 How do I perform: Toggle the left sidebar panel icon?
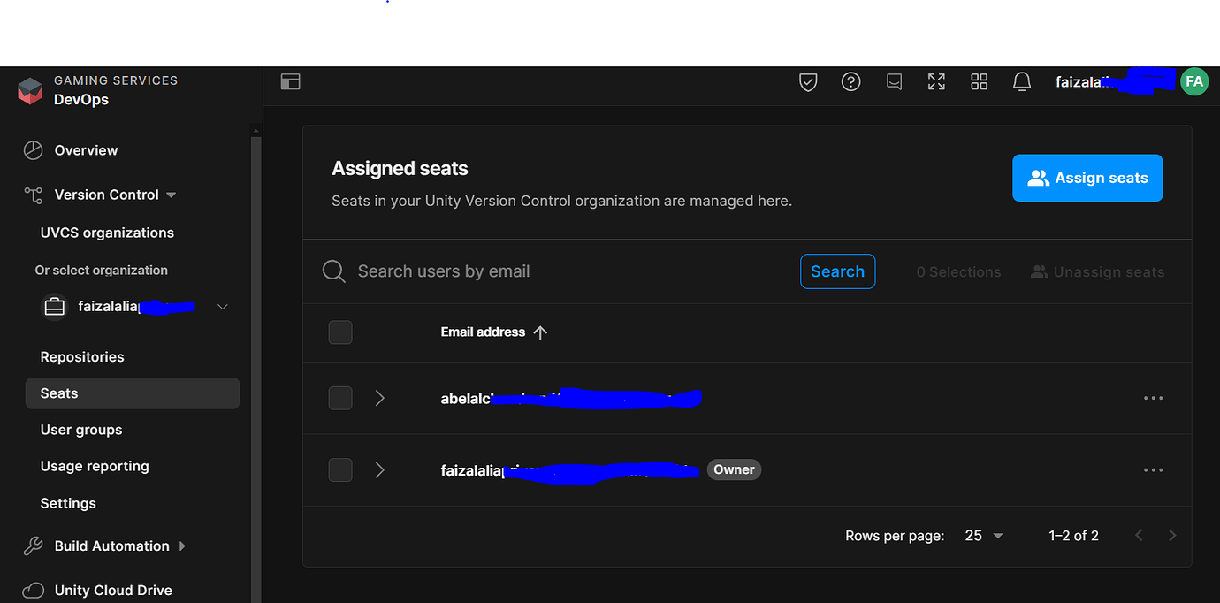[290, 80]
